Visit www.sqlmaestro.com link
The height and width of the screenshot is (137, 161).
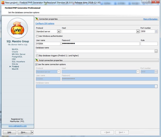(x=18, y=126)
